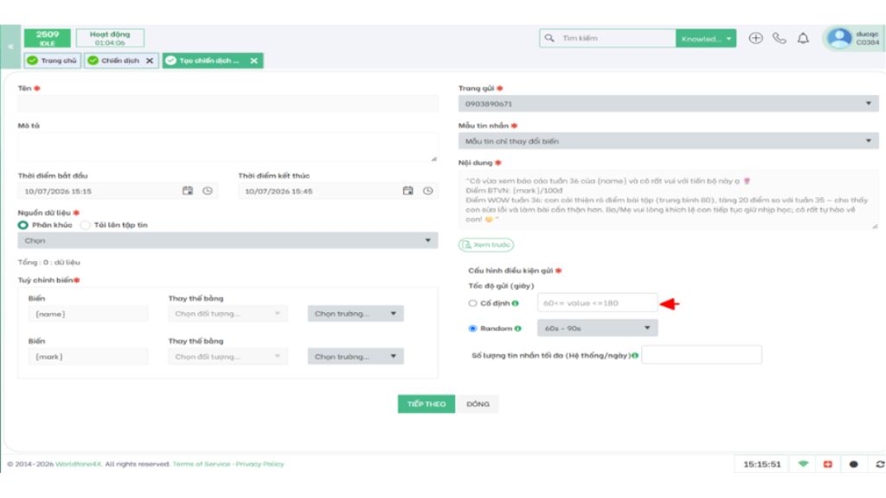Open the end time clock picker icon
886x498 pixels.
coord(427,191)
